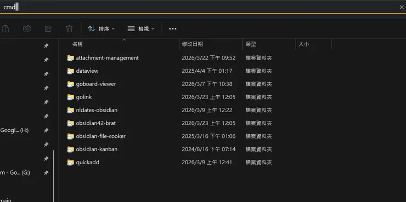406x202 pixels.
Task: Click the Go... (G:) drive in sidebar
Action: pyautogui.click(x=15, y=172)
